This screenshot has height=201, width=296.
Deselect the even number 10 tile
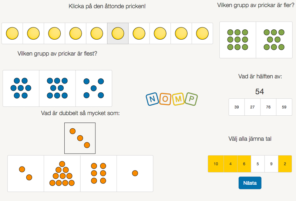tap(216, 164)
